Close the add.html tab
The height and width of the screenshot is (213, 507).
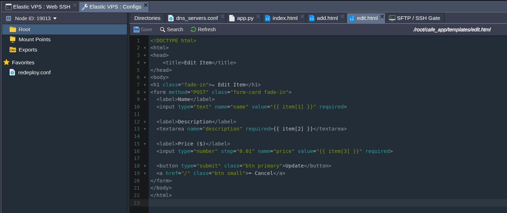(342, 16)
